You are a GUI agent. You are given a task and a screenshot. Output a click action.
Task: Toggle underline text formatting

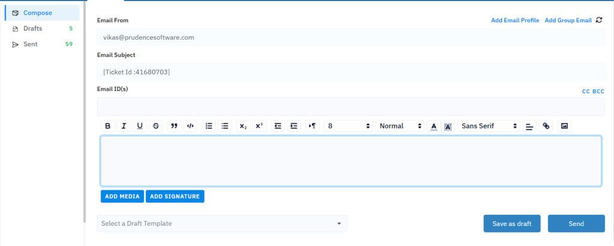tap(140, 126)
